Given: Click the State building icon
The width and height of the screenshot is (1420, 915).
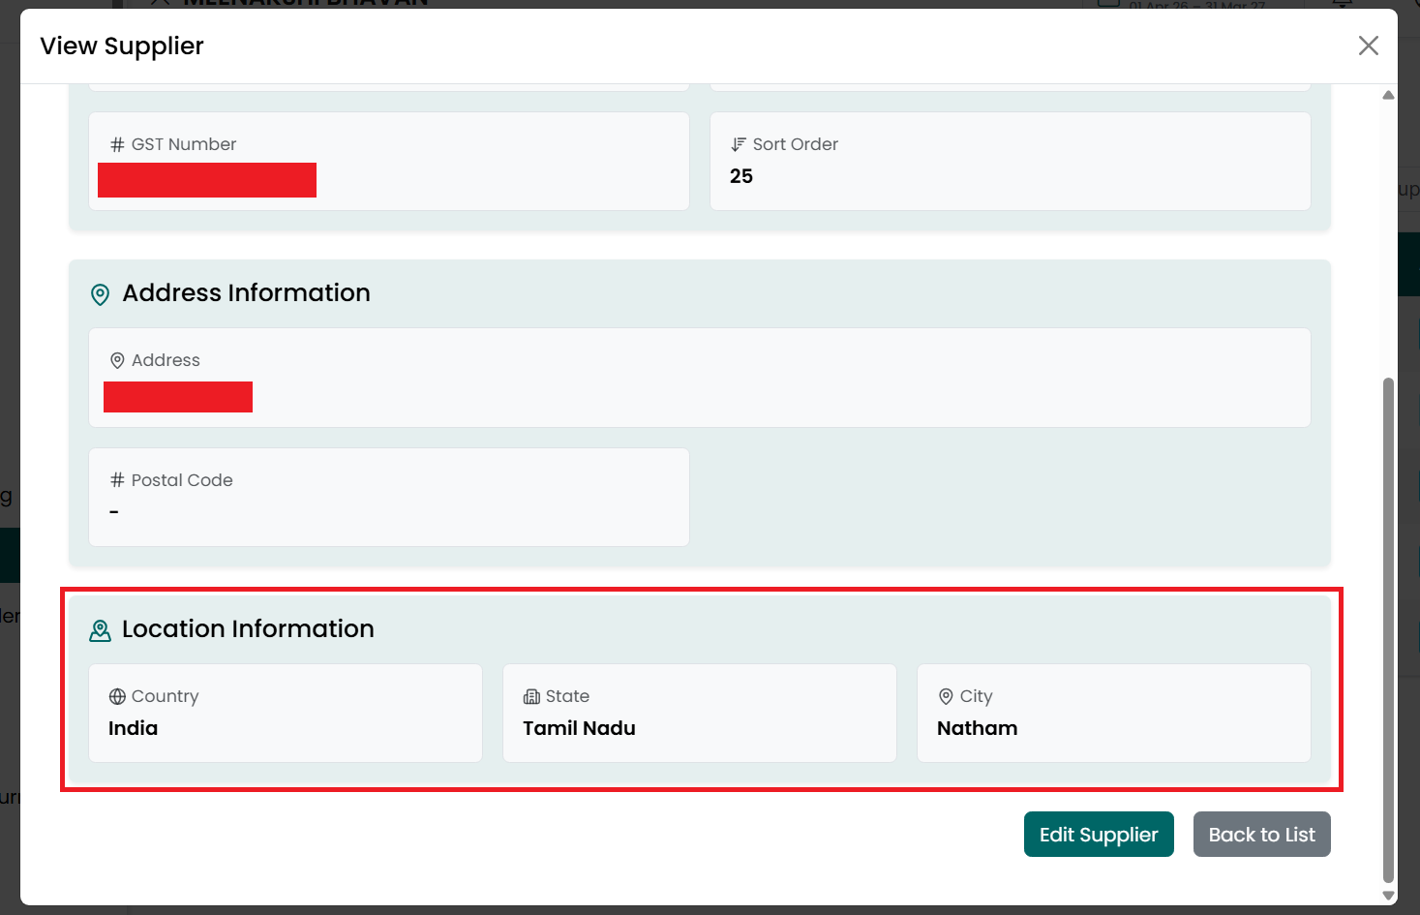Looking at the screenshot, I should point(531,696).
